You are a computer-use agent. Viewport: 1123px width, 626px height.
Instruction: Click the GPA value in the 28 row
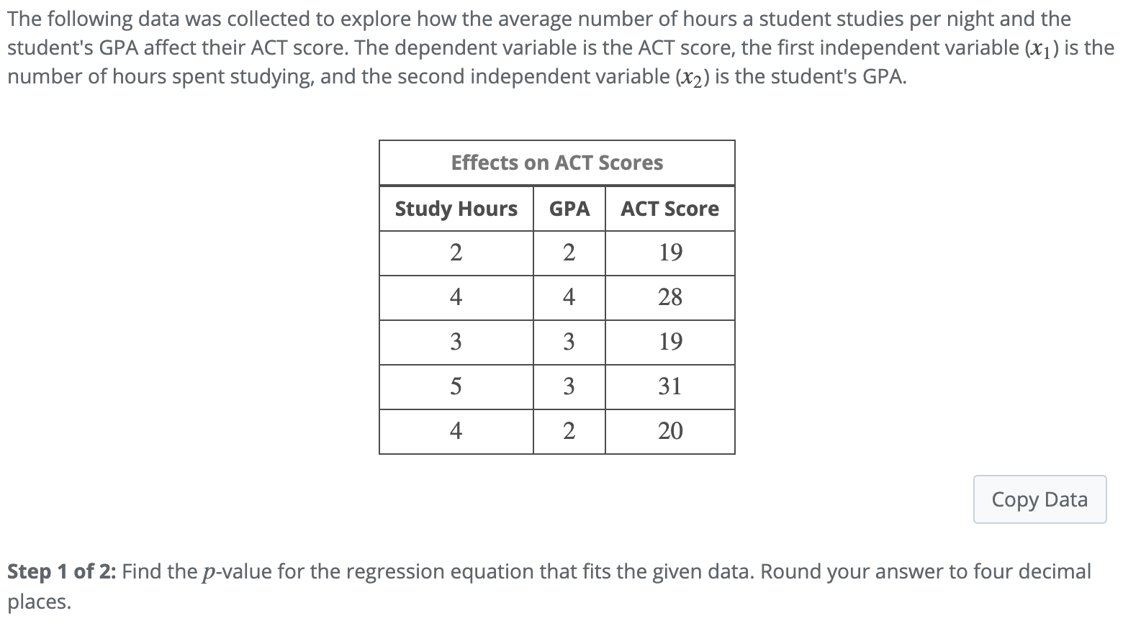click(569, 297)
